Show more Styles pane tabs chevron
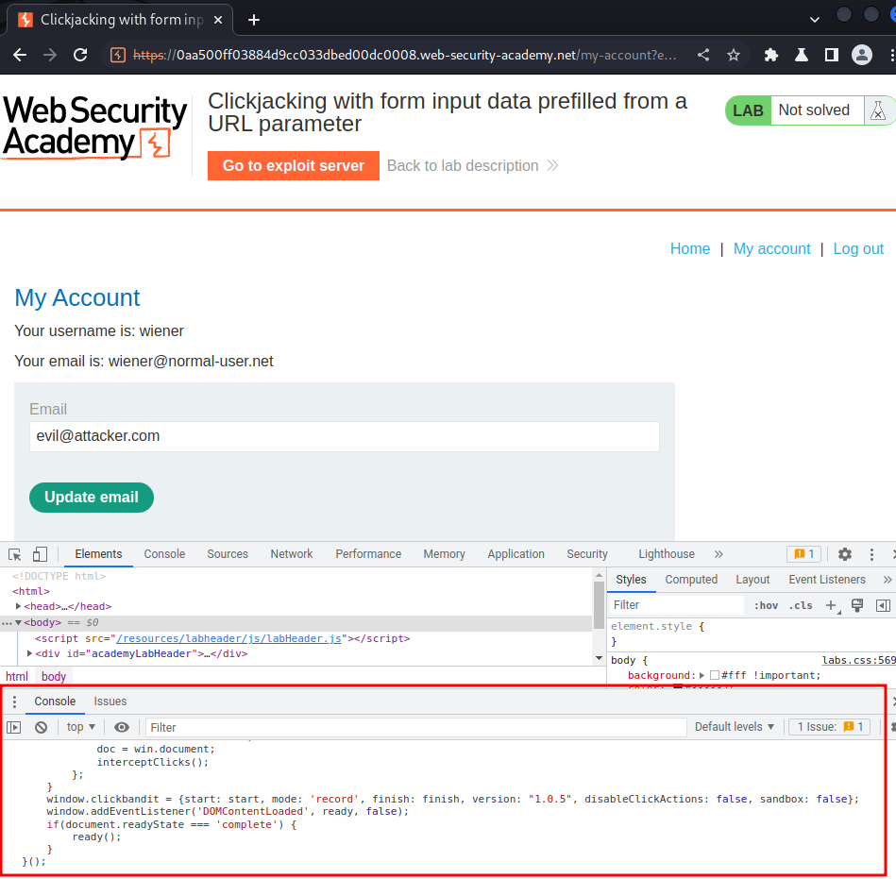Image resolution: width=896 pixels, height=879 pixels. pos(887,580)
